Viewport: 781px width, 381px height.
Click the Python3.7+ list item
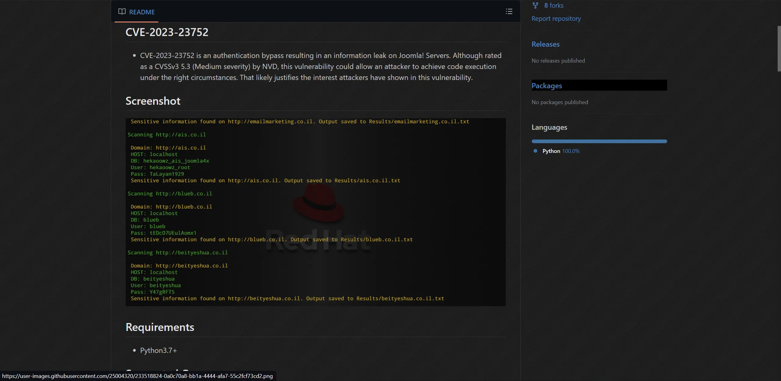pos(158,350)
